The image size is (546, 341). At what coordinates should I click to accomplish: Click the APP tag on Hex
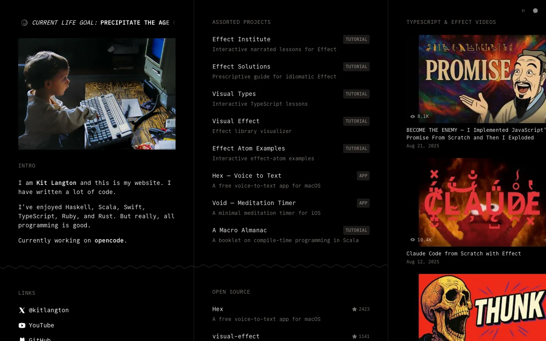[363, 176]
